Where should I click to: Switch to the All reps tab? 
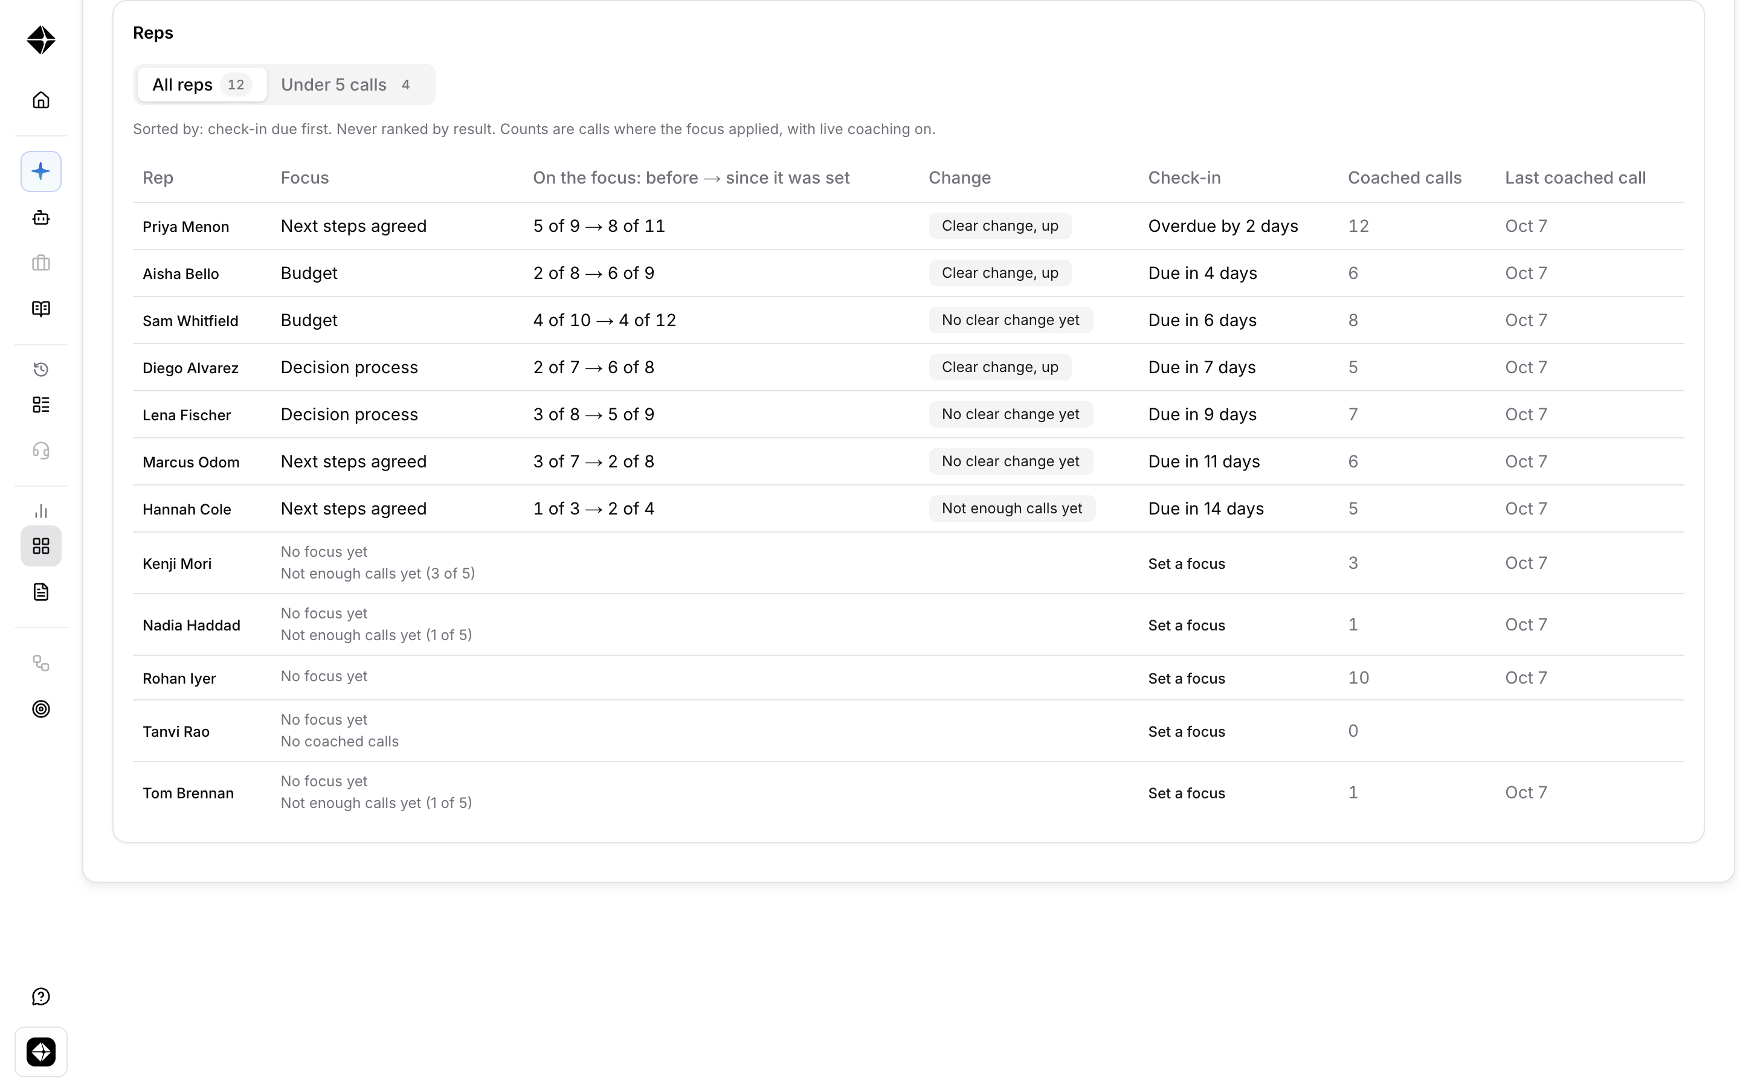click(201, 85)
